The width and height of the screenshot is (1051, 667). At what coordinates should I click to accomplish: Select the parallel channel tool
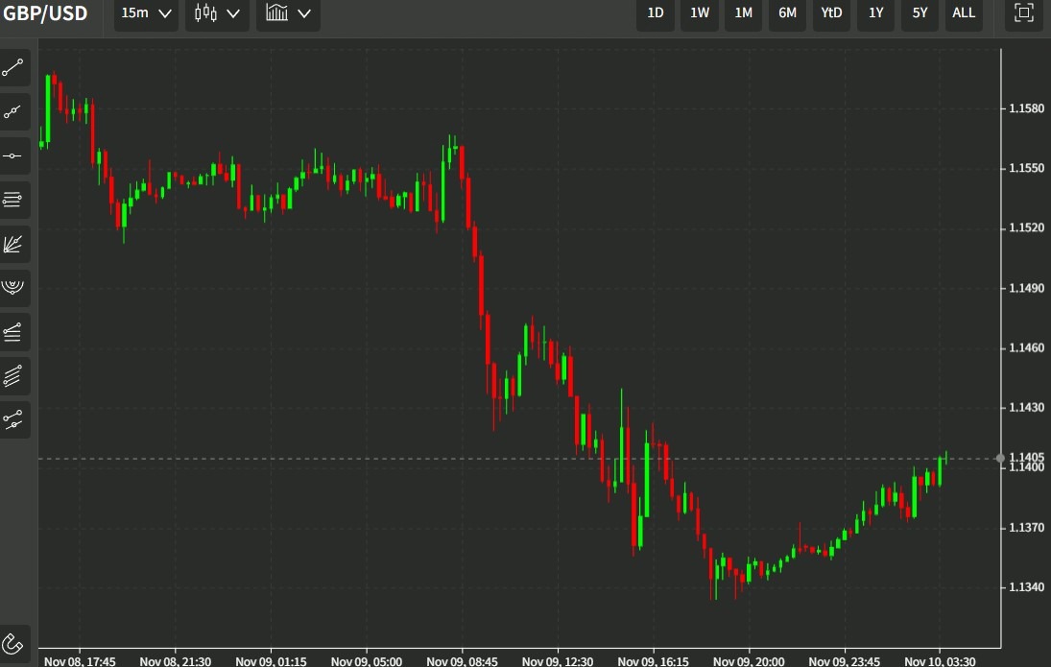pyautogui.click(x=12, y=376)
